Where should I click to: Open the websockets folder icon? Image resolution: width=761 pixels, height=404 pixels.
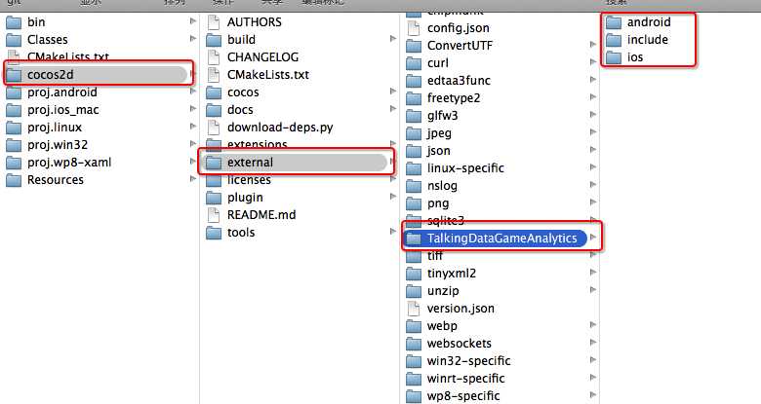[x=414, y=344]
